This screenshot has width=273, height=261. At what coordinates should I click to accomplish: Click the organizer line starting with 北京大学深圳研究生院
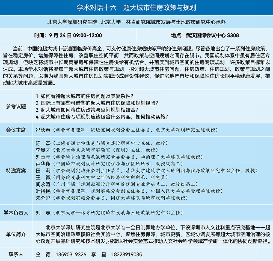(136, 22)
